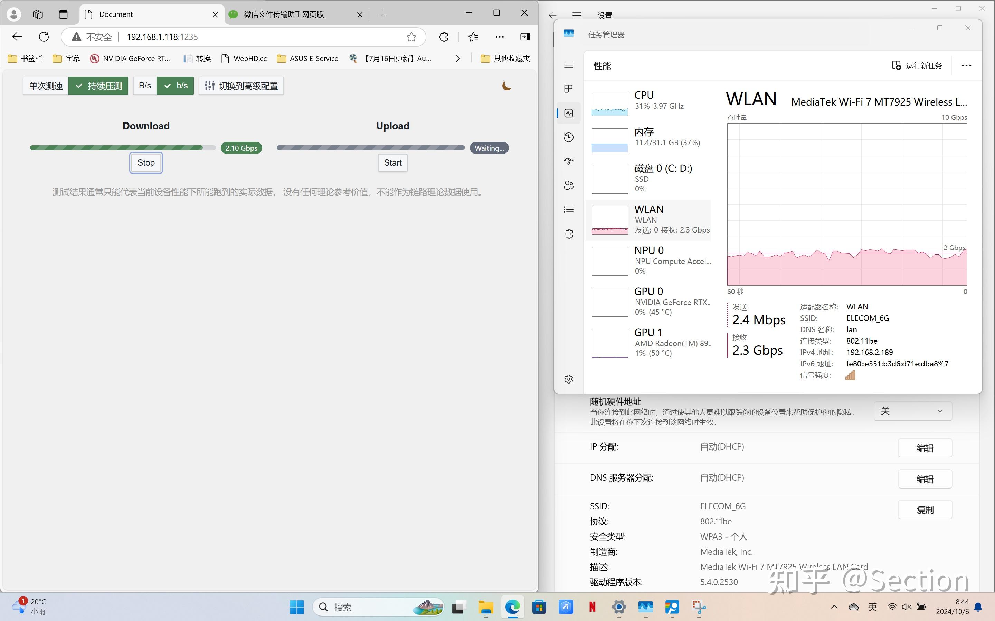Screen dimensions: 995x621
Task: Open Task Manager more options menu
Action: [966, 65]
